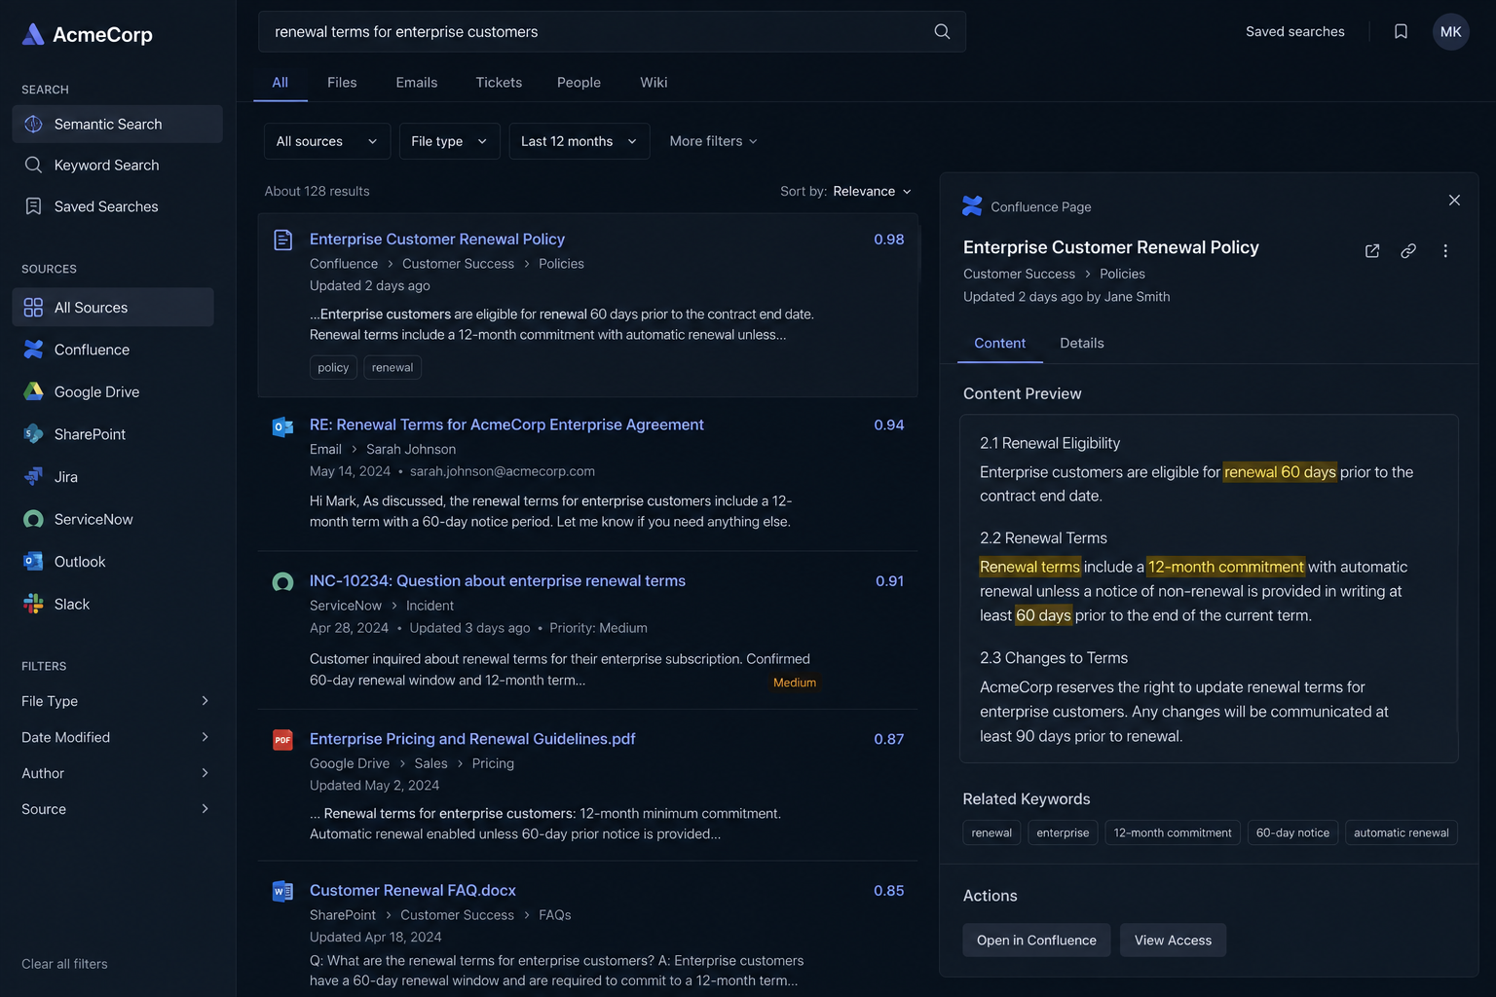The height and width of the screenshot is (997, 1496).
Task: Expand the Author filter
Action: [x=115, y=773]
